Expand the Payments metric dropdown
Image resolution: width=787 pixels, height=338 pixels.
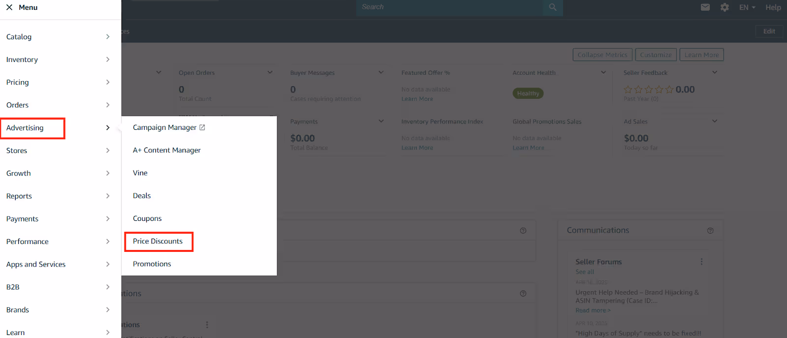pos(381,121)
